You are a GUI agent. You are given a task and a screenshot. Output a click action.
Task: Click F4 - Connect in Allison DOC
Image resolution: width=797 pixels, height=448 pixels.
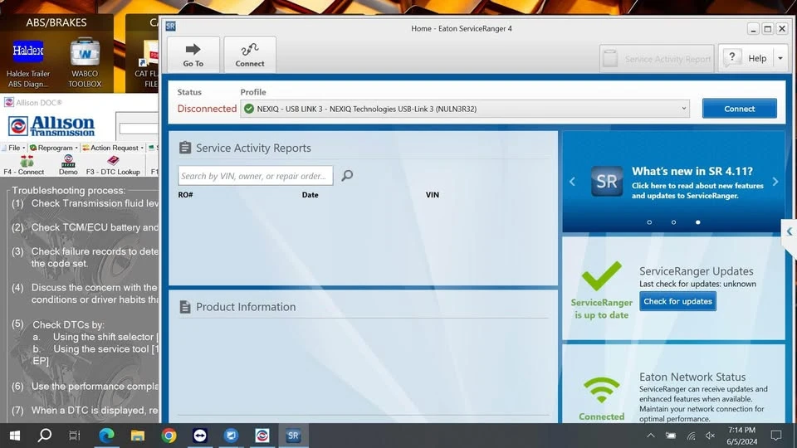tap(24, 166)
